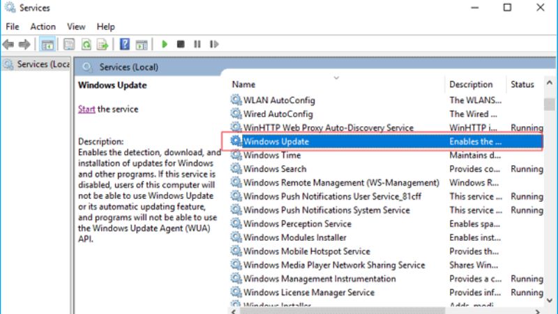Pause the service with pause button

(x=197, y=44)
